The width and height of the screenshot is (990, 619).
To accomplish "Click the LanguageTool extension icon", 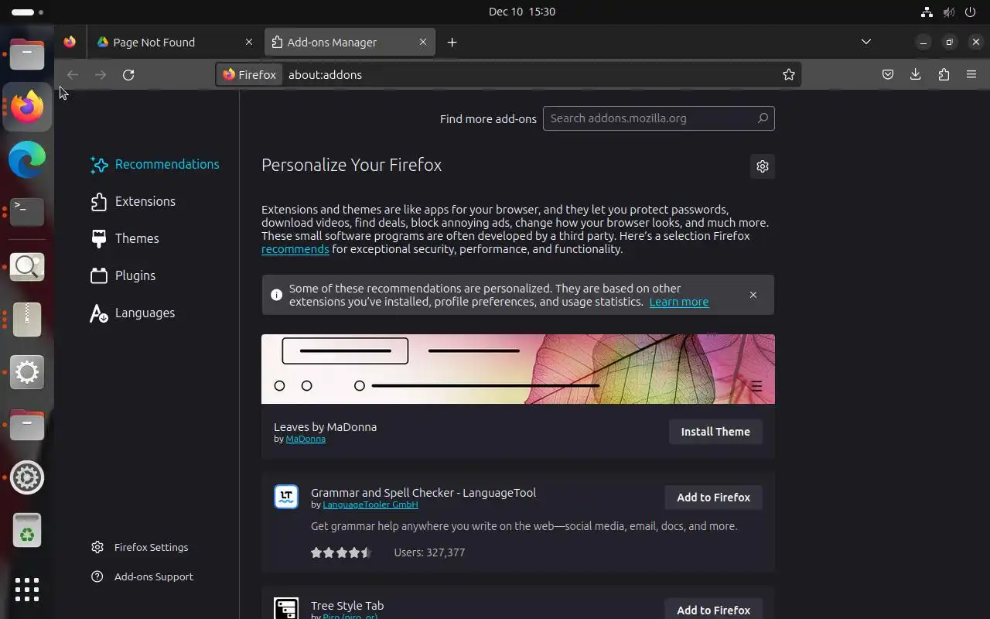I will 286,497.
